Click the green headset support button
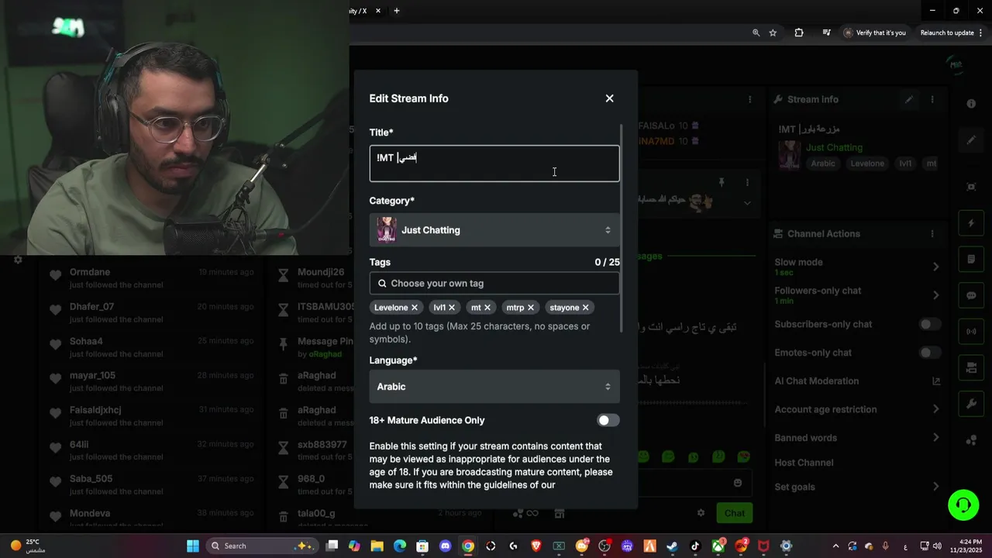This screenshot has width=992, height=558. (963, 505)
